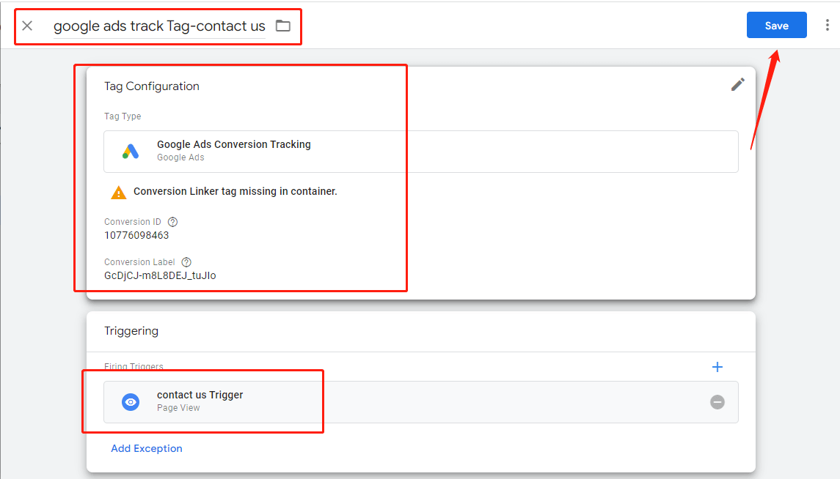Click the Page View eye icon
This screenshot has width=840, height=479.
pyautogui.click(x=130, y=402)
